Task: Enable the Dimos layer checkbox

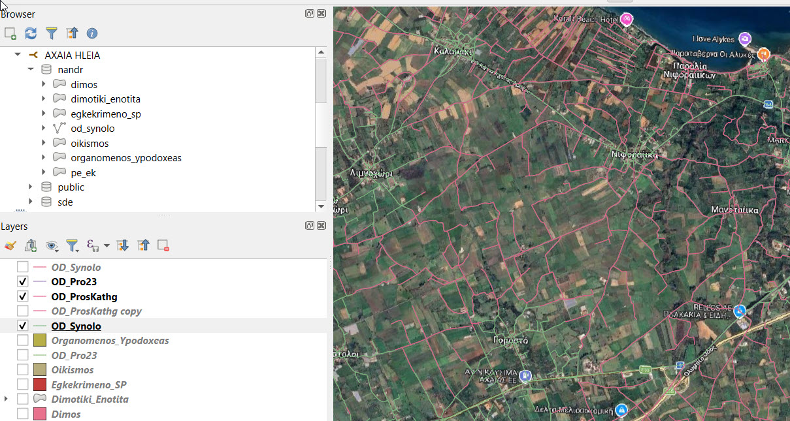Action: (x=23, y=414)
